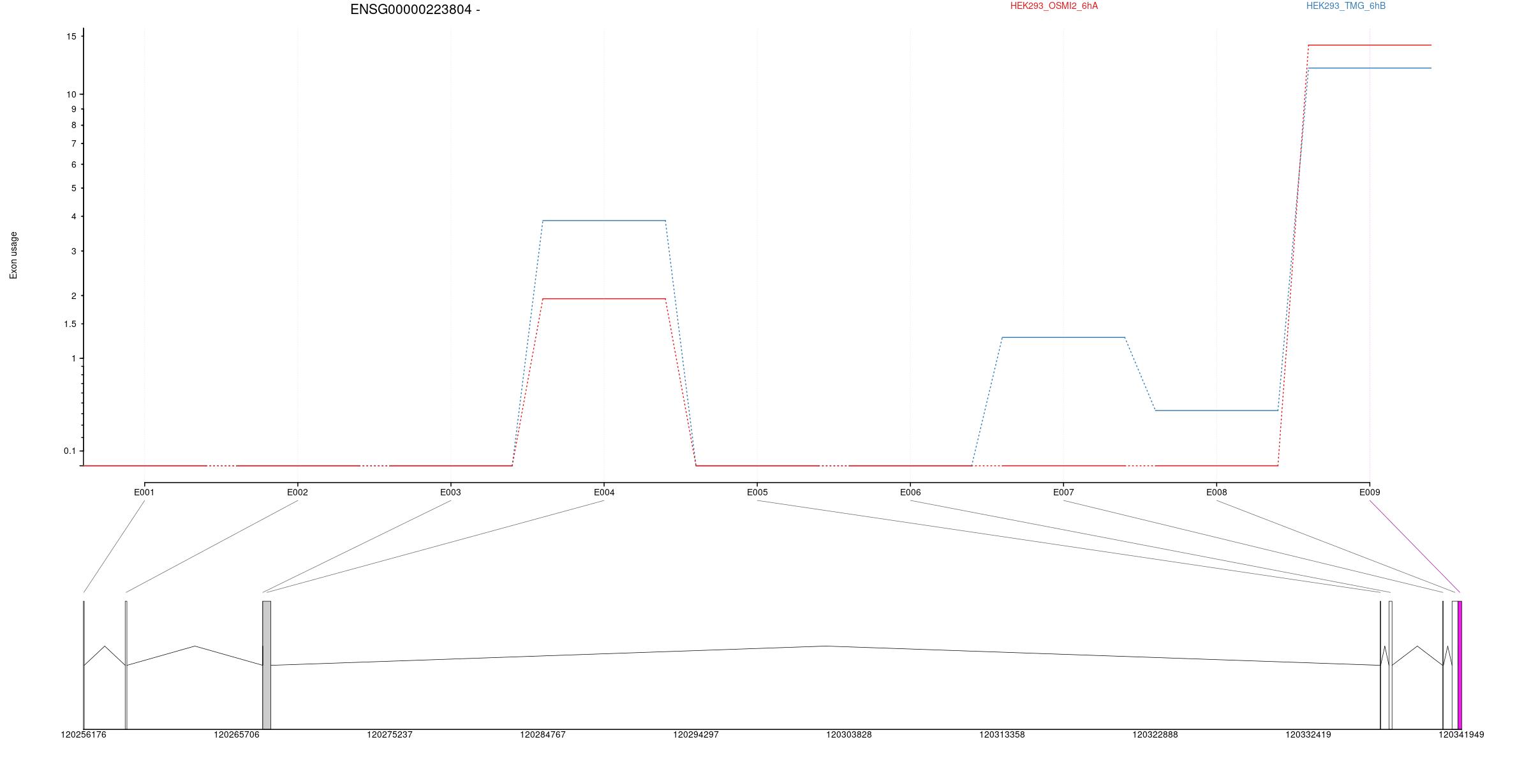The image size is (1531, 765).
Task: Click genomic coordinate 120256176
Action: pos(84,735)
